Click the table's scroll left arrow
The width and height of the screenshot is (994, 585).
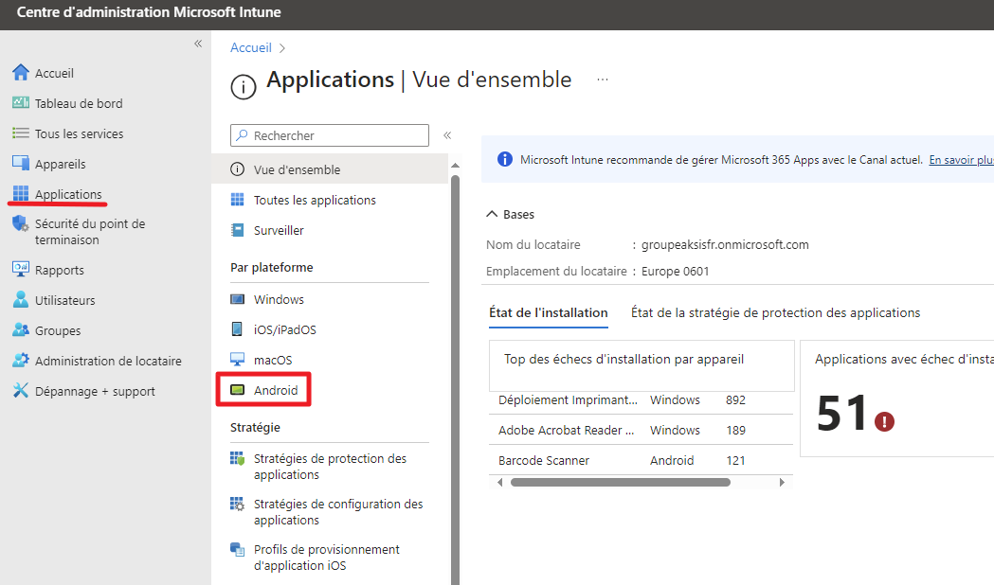(x=499, y=483)
